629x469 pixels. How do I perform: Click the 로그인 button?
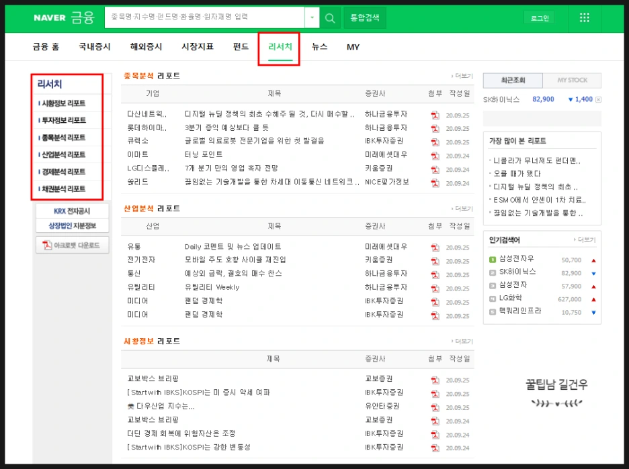coord(540,18)
